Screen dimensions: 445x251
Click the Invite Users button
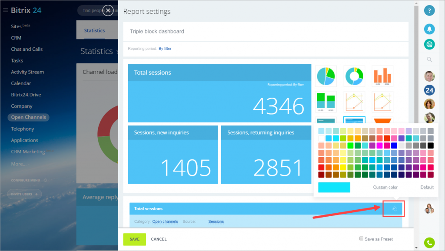tap(24, 194)
